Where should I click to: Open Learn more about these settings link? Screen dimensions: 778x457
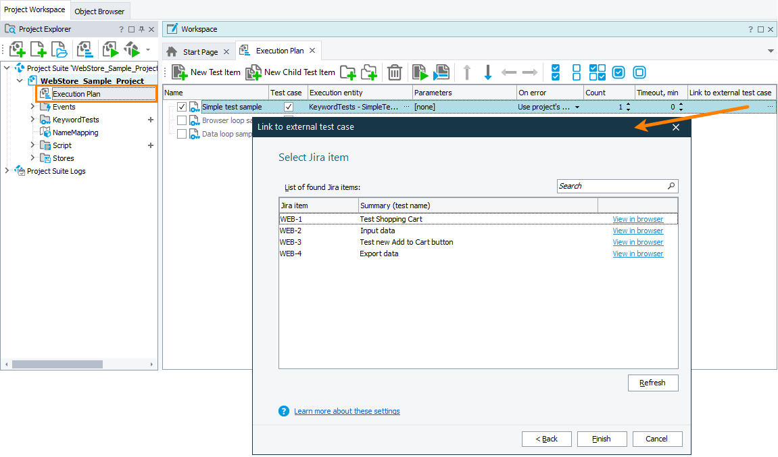coord(347,411)
